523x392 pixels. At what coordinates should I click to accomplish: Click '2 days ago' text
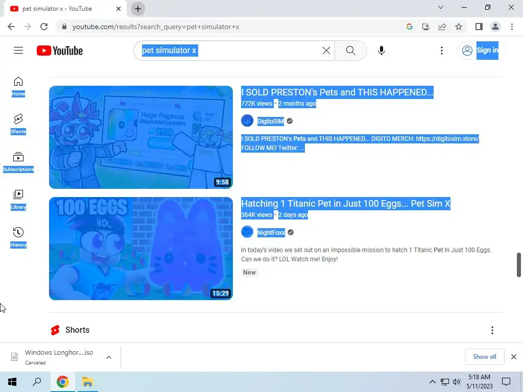pyautogui.click(x=293, y=215)
